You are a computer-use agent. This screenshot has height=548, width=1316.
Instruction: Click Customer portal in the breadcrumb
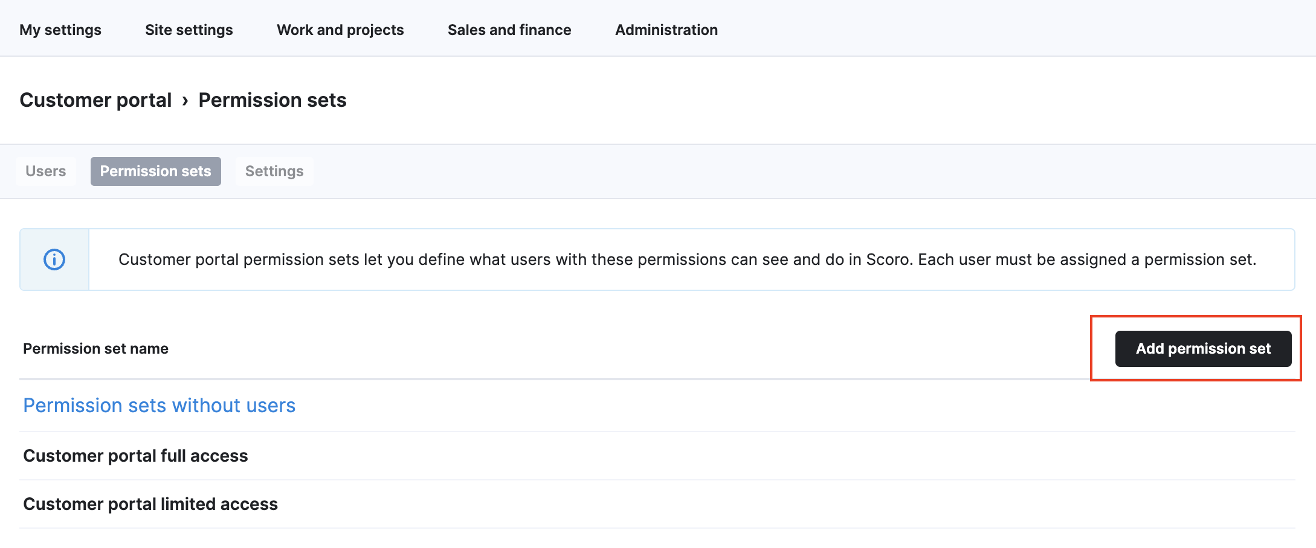click(95, 100)
